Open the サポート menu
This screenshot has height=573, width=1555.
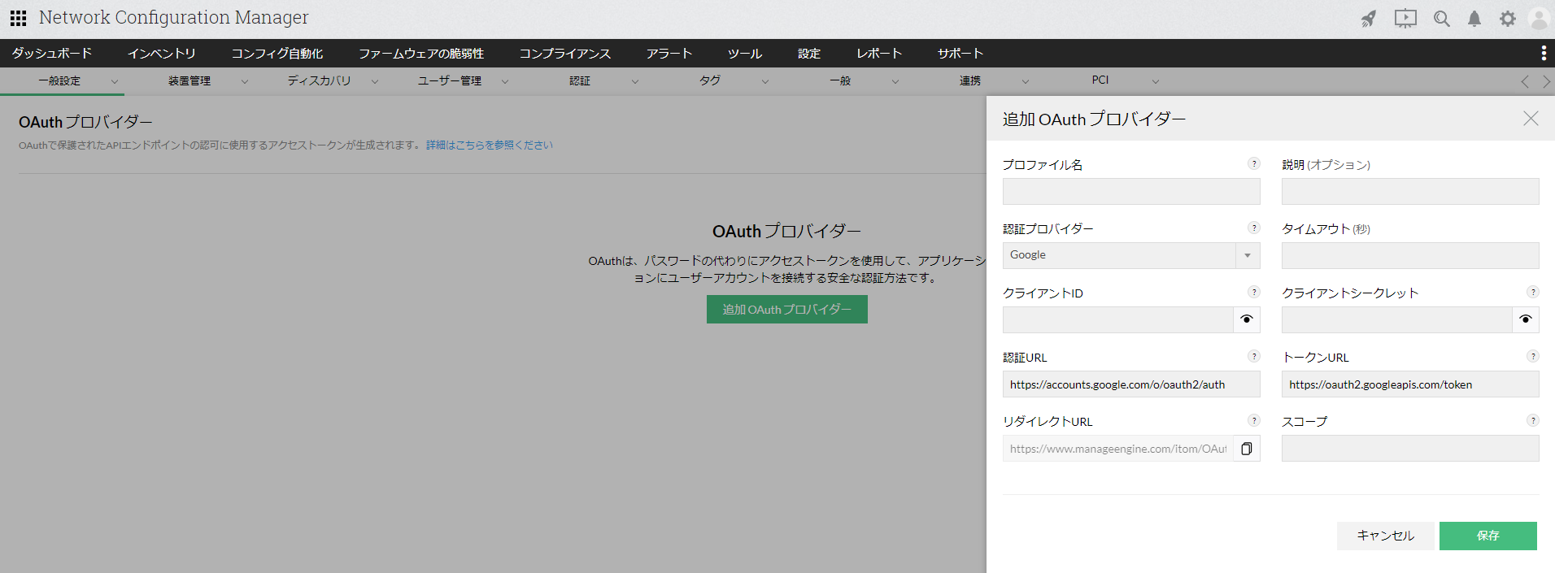[960, 53]
